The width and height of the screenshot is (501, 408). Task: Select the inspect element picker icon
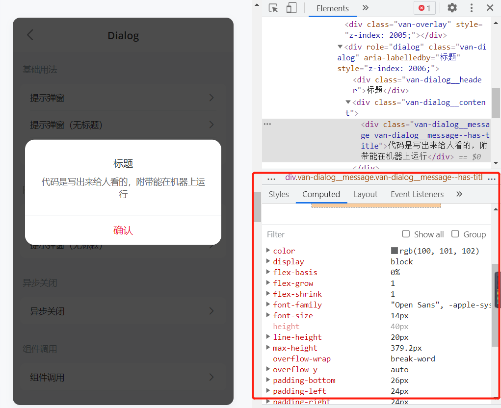273,8
